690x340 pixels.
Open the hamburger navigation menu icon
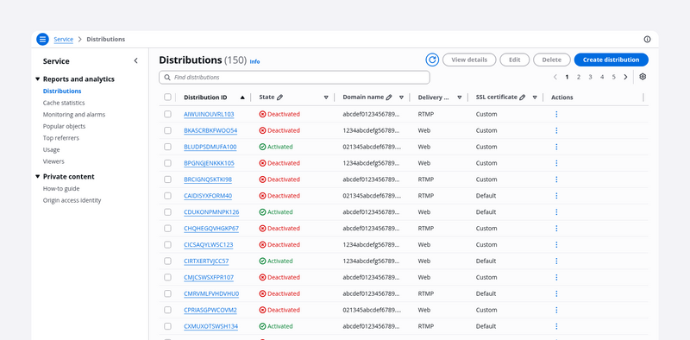click(x=42, y=39)
